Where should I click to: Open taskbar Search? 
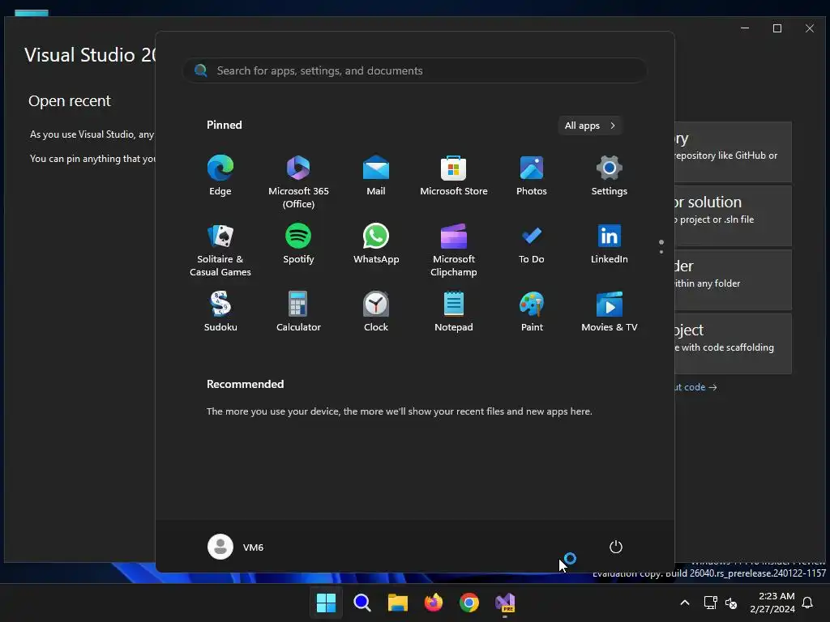(362, 603)
